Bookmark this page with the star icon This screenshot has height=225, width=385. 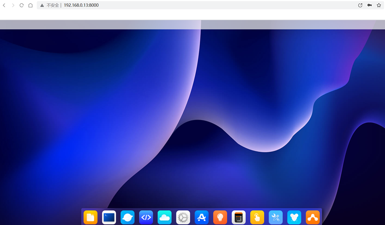(379, 5)
